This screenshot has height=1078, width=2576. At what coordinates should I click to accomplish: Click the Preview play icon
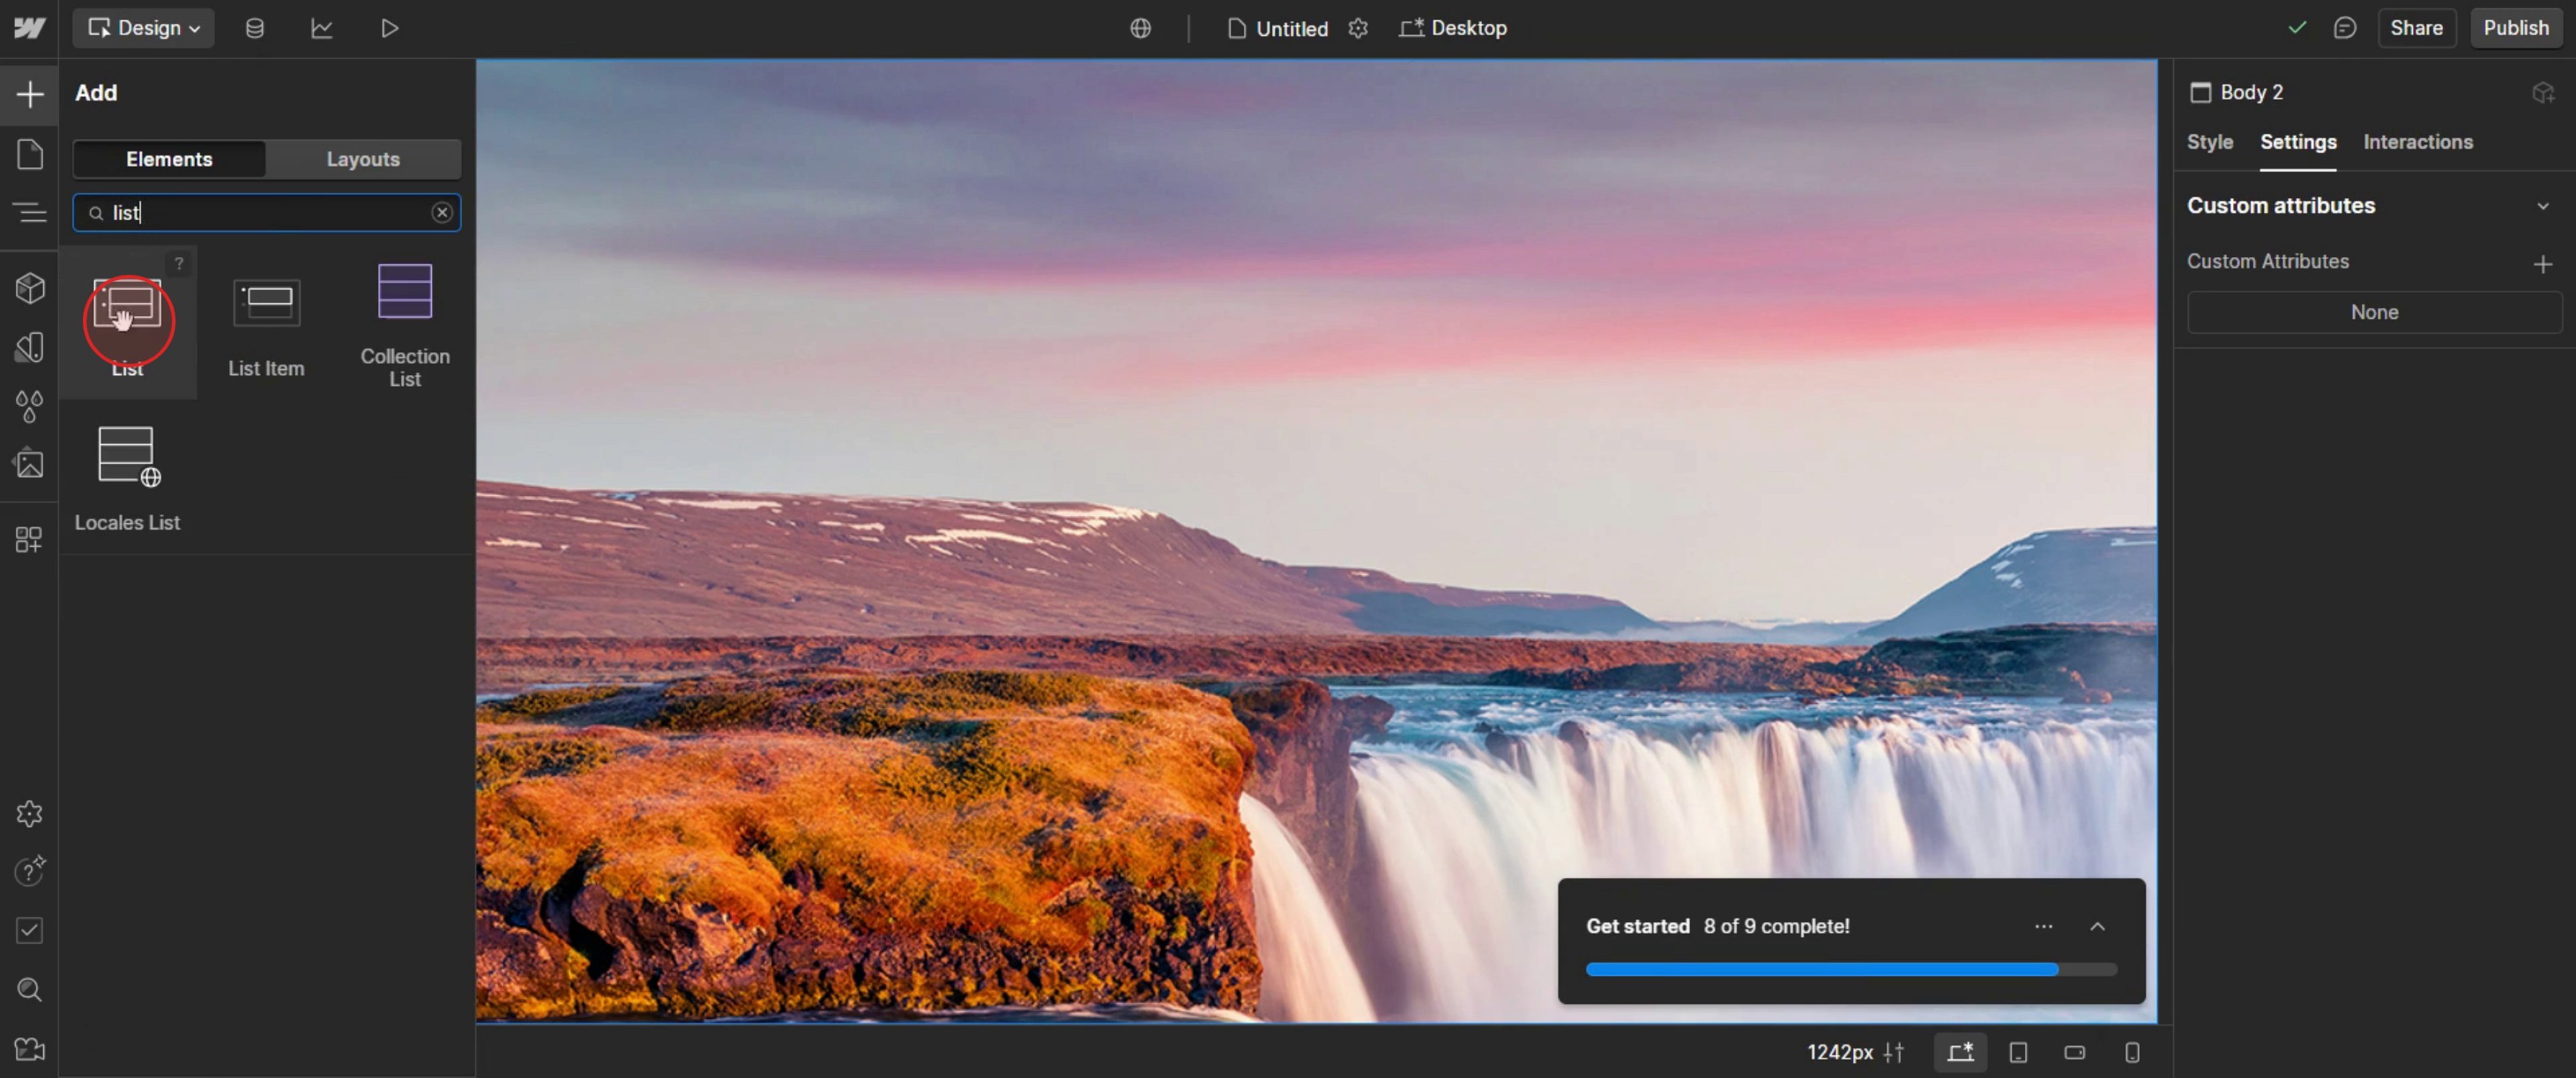click(x=390, y=28)
